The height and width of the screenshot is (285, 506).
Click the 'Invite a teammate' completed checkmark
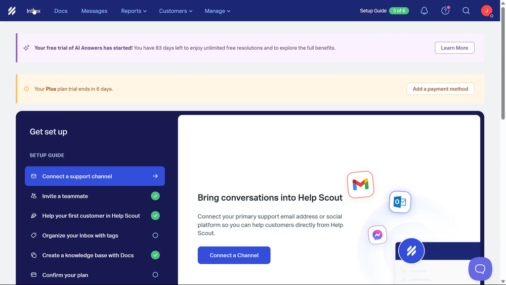click(155, 196)
